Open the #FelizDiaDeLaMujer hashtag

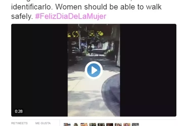(71, 16)
